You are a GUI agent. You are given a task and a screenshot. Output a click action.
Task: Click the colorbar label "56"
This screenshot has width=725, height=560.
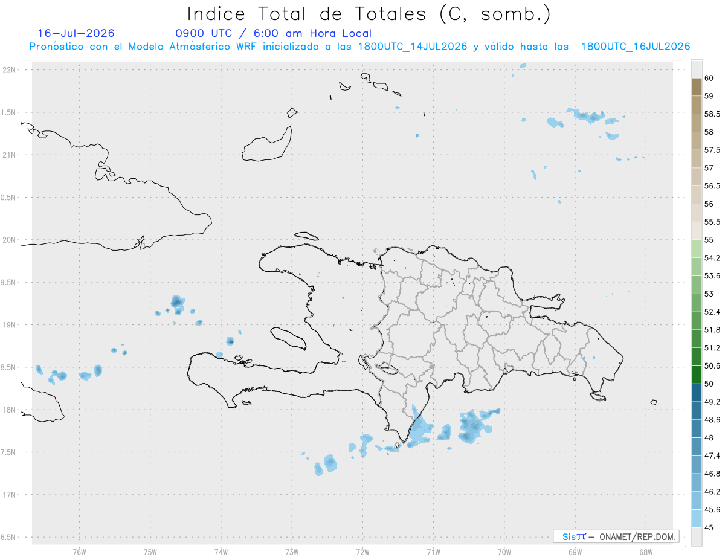pos(709,204)
